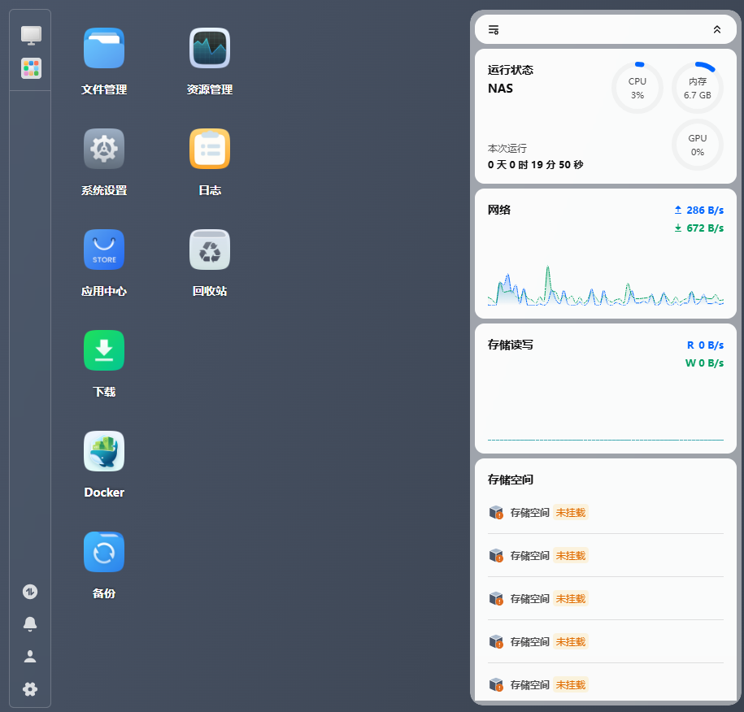
Task: Click the 内存 6.7 GB memory gauge
Action: [697, 88]
